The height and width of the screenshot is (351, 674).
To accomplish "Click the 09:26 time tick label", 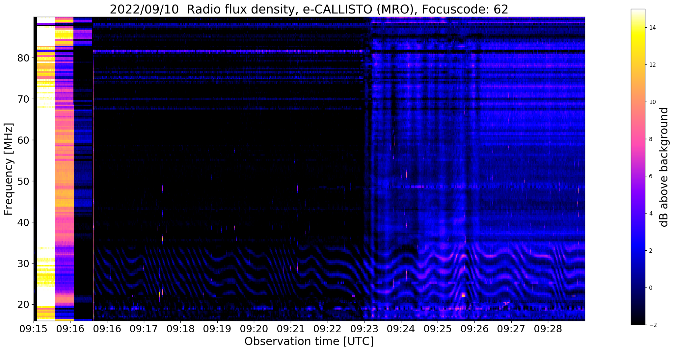I will 474,329.
